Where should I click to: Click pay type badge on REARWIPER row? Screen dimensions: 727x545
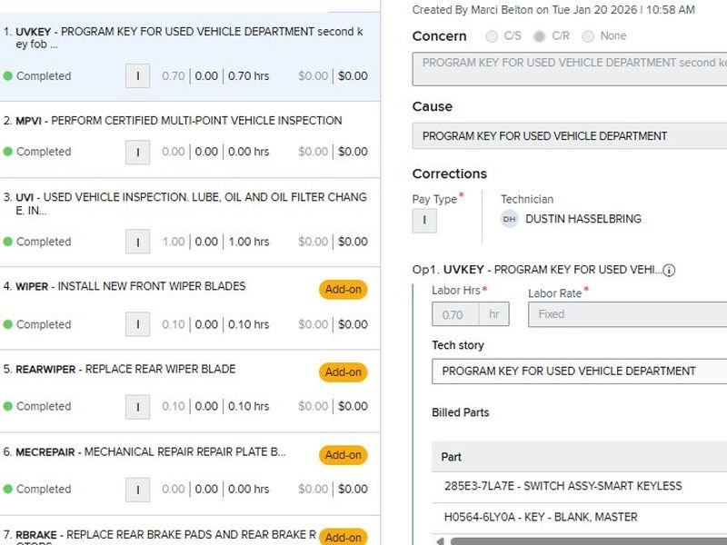137,406
